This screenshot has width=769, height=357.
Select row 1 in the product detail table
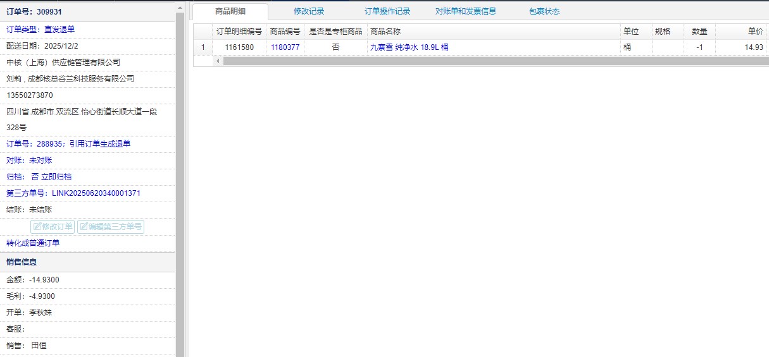203,47
